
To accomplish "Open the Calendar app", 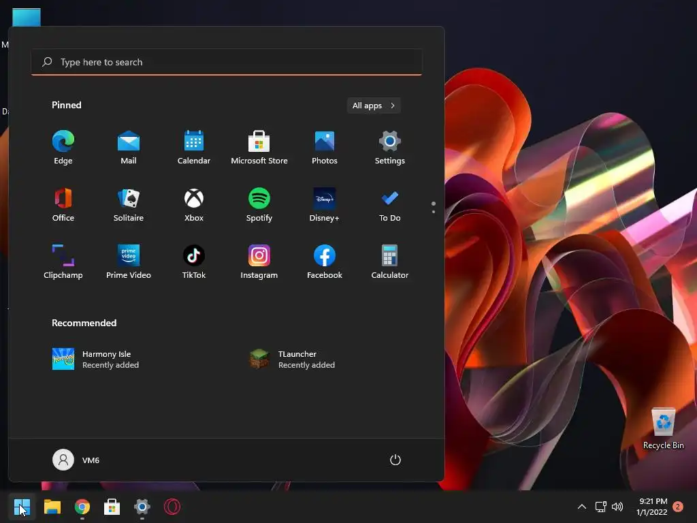I will click(194, 148).
